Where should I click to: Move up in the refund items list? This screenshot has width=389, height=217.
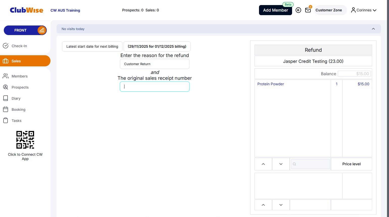263,164
